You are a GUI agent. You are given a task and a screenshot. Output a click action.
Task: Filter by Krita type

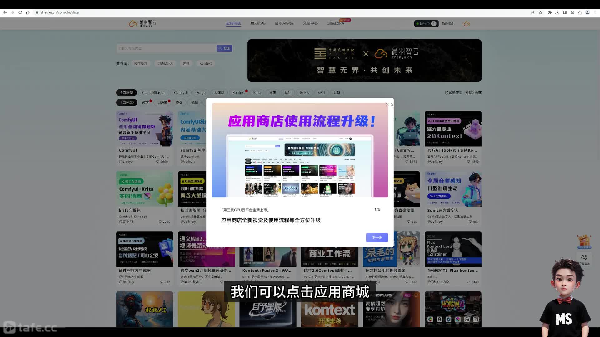257,93
